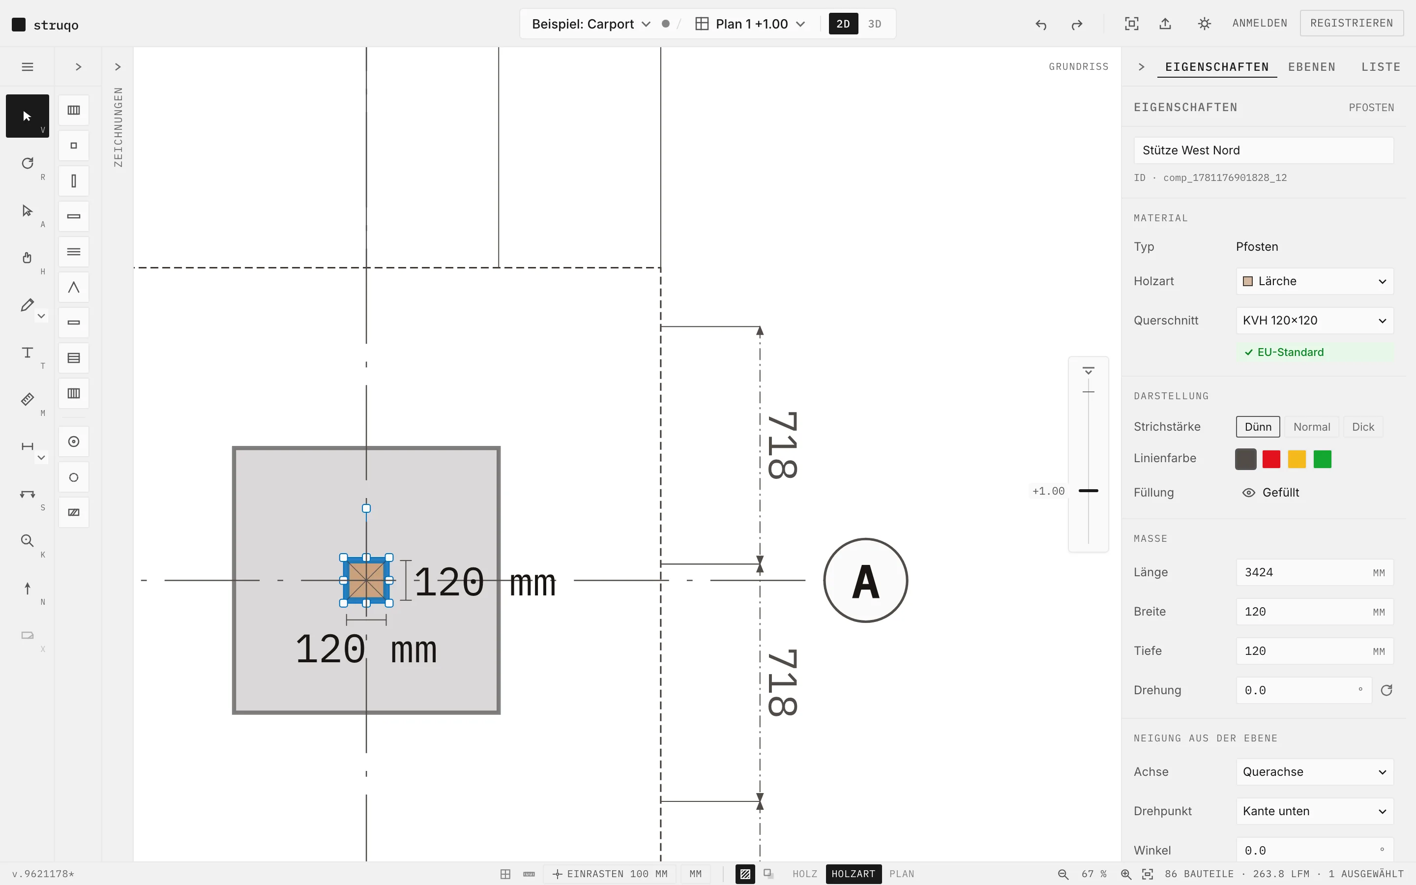
Task: Open the export share icon
Action: [1166, 24]
